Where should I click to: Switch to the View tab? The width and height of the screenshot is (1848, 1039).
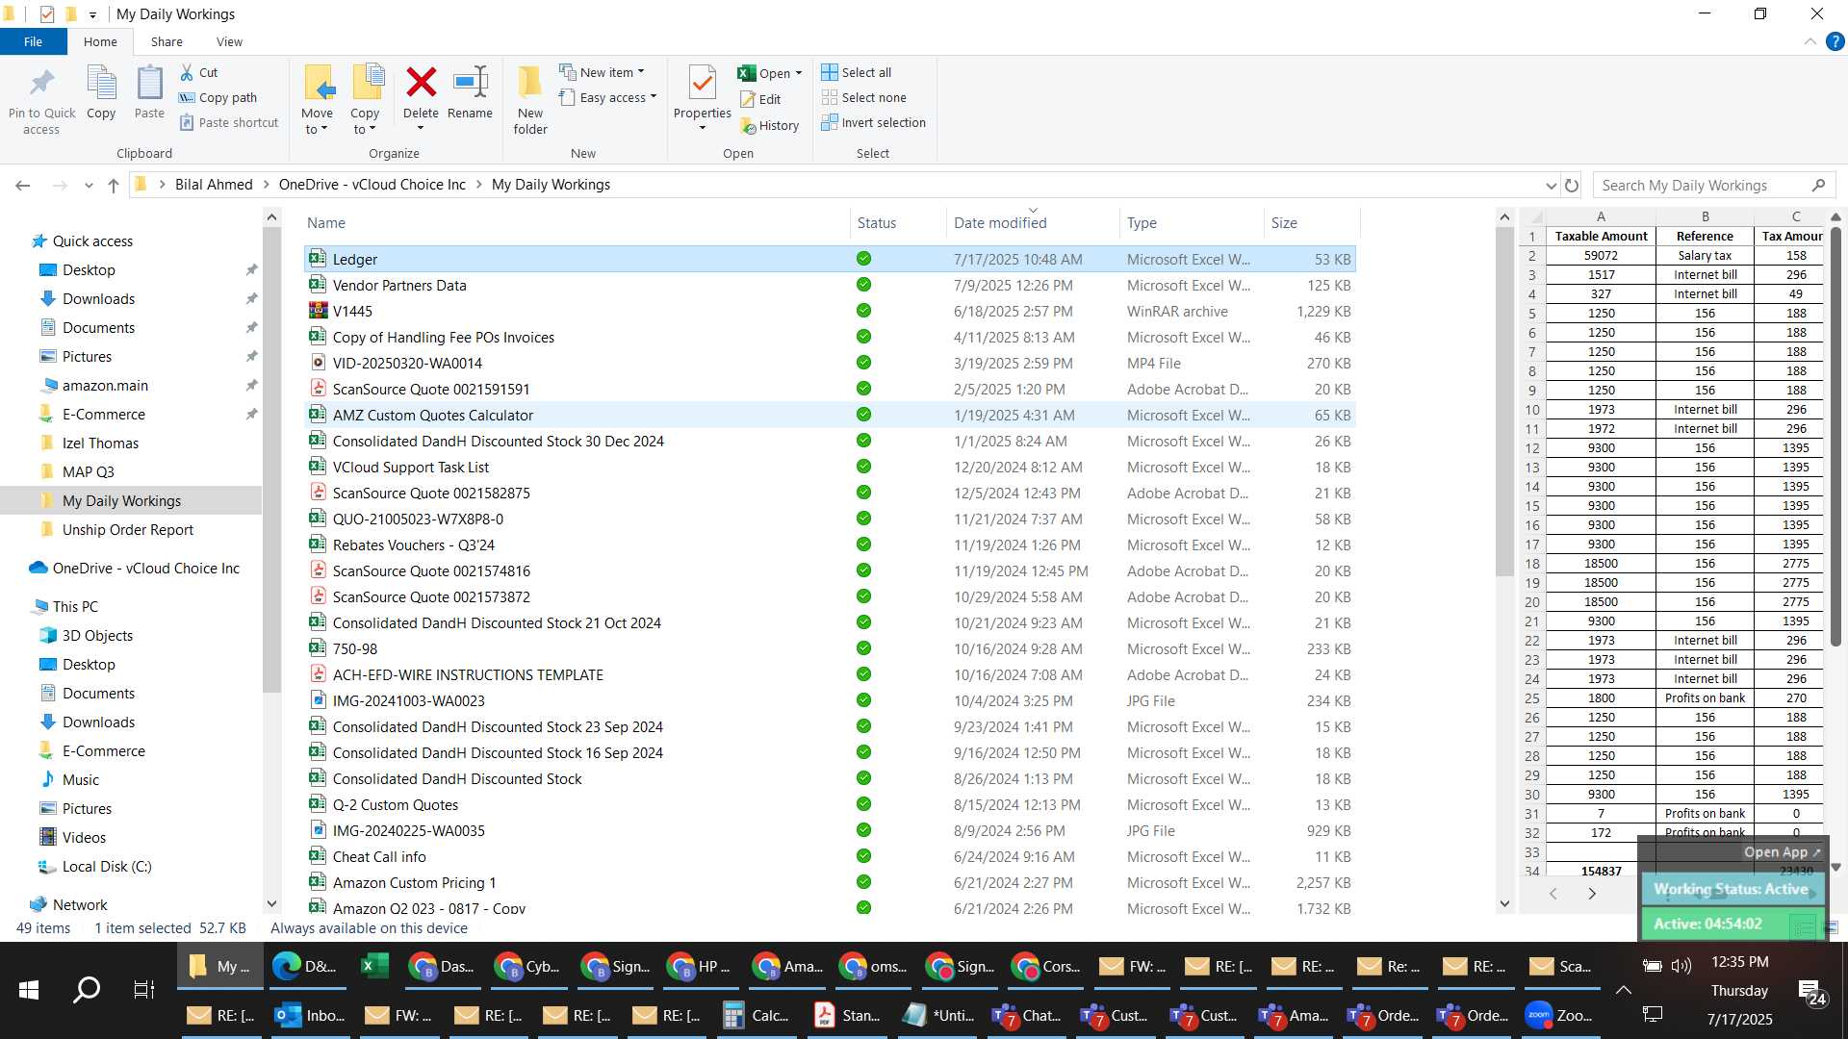pos(229,41)
